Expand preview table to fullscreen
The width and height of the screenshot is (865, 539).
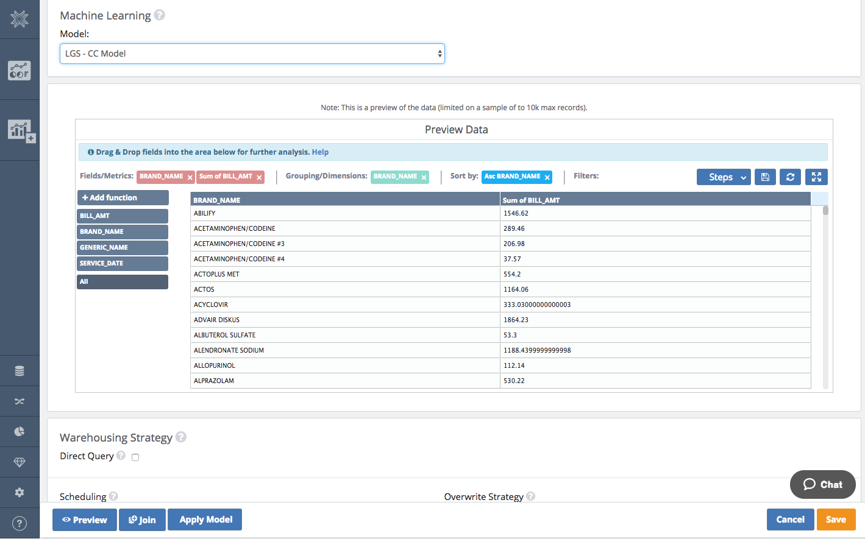click(816, 177)
